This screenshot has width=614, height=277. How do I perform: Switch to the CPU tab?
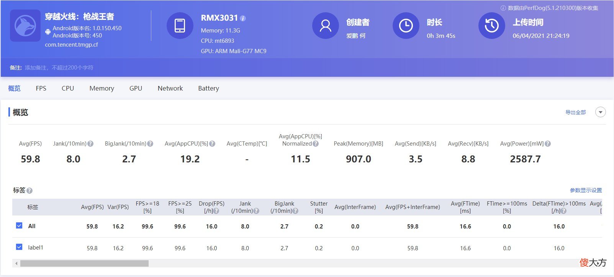coord(68,88)
